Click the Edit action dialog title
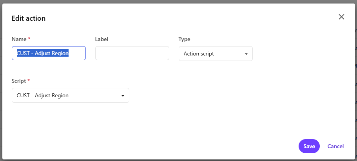Screen dimensions: 357x161 (29, 18)
